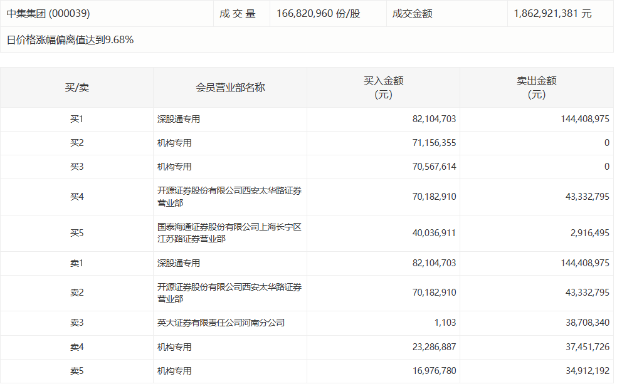Screen dimensions: 617x389
Task: Select 开源证券 branch name in 买4 row
Action: [229, 197]
